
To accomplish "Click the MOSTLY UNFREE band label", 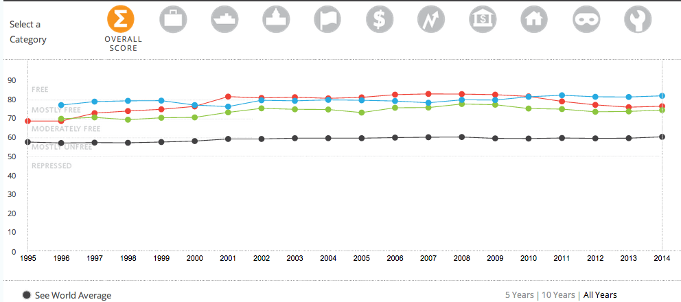I will click(x=62, y=147).
